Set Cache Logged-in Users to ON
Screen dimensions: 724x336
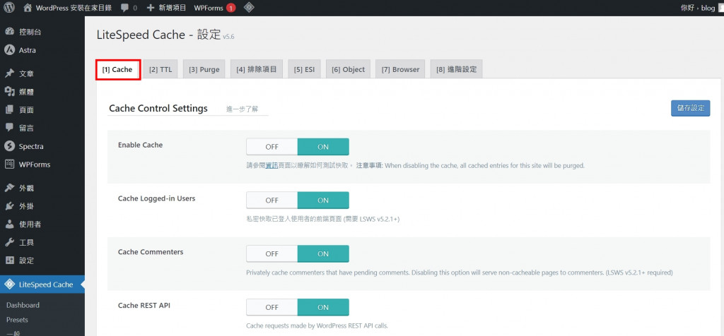point(323,200)
